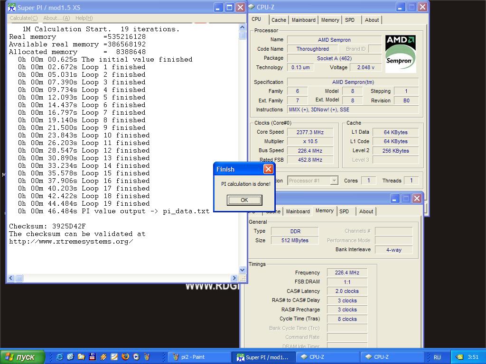Click the NVIDIA tray icon
This screenshot has height=364, width=486.
459,357
